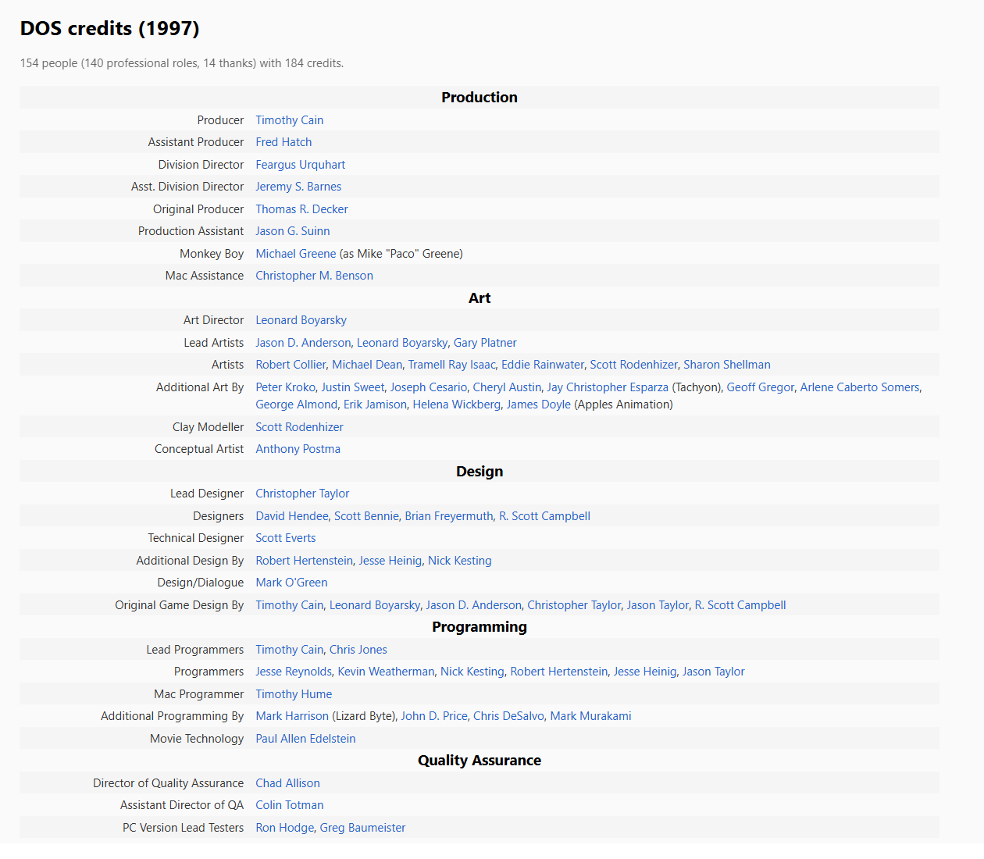Open Erik Jamison link

[x=375, y=405]
